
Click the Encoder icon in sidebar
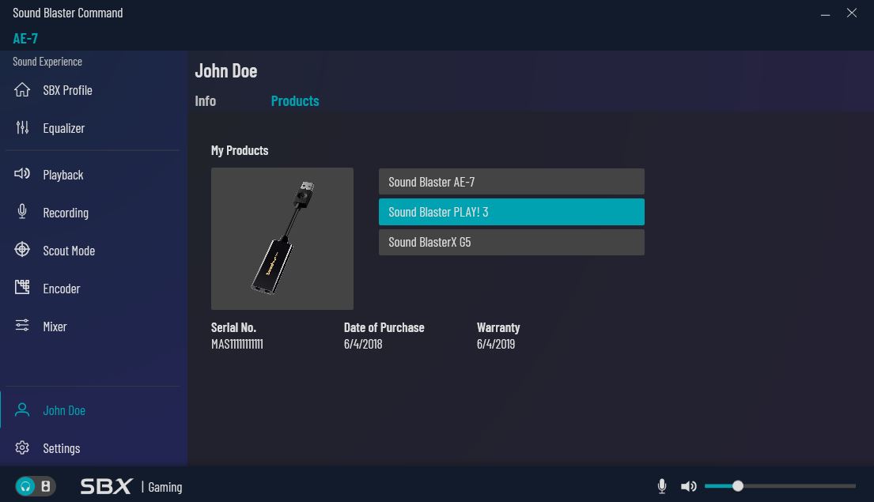22,288
